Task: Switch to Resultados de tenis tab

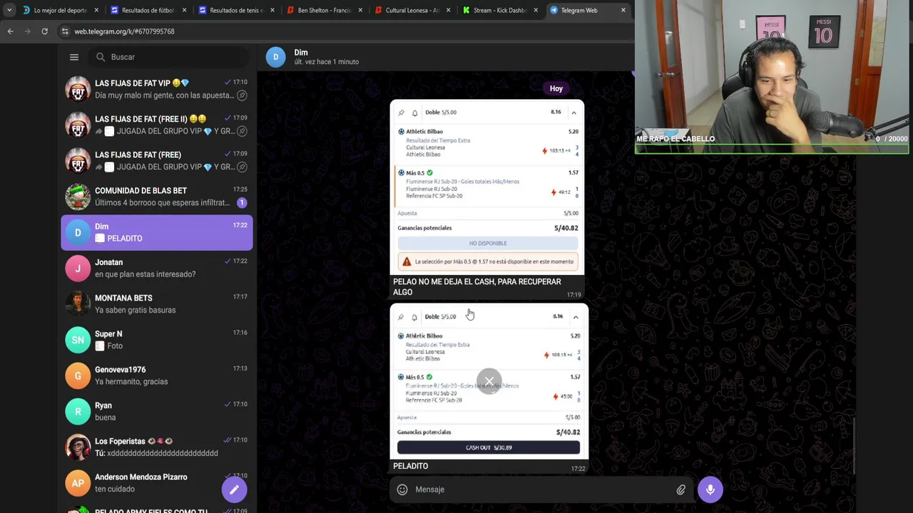Action: [x=237, y=10]
